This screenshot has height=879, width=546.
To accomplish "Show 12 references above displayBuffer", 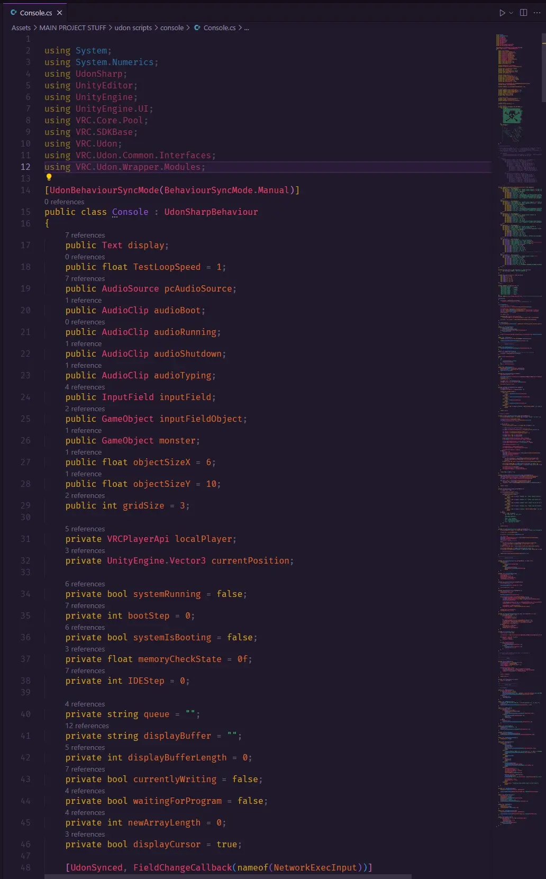I will [x=87, y=726].
